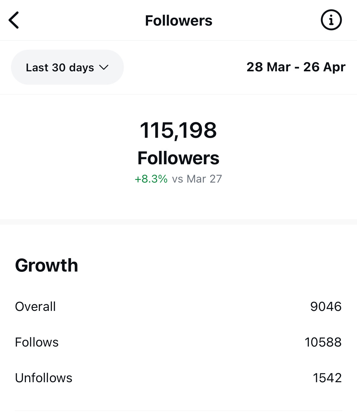Image resolution: width=357 pixels, height=420 pixels.
Task: Tap the Overall value 9046
Action: pos(326,306)
